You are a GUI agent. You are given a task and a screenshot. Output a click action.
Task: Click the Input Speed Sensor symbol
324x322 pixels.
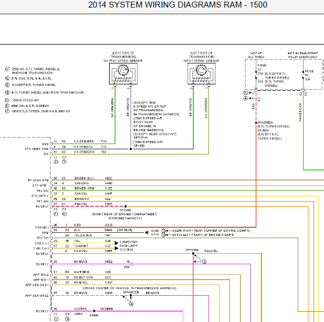point(201,74)
